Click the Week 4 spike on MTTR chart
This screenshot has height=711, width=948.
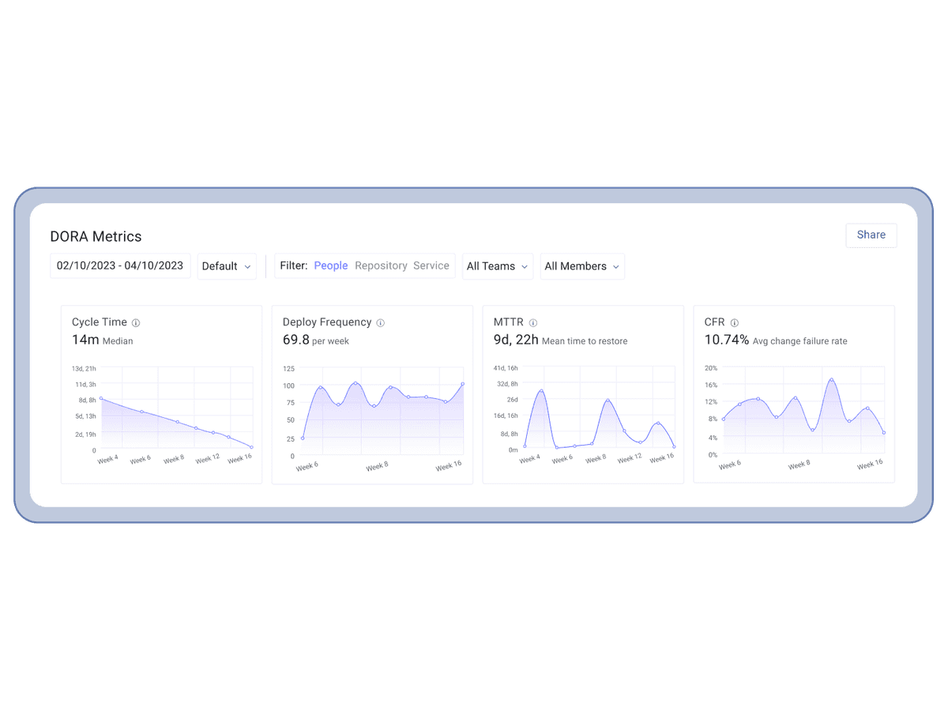coord(540,389)
